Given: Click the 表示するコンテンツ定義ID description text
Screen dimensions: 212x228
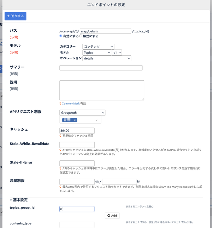Looking at the screenshot, I should click(x=140, y=207).
